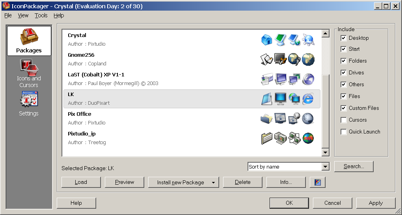
Task: Click the green monitor icon in Crystal row
Action: [280, 40]
